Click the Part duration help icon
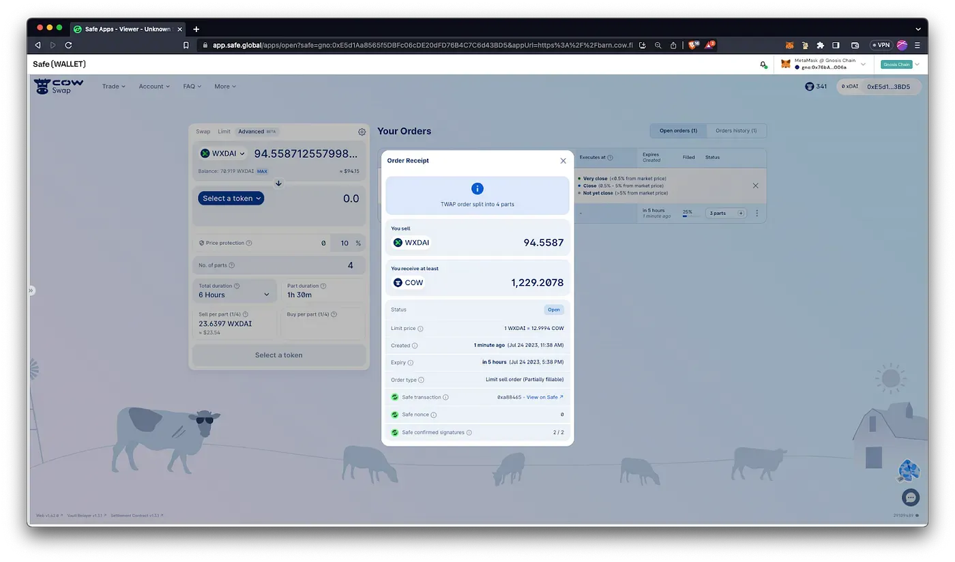955x562 pixels. click(323, 286)
